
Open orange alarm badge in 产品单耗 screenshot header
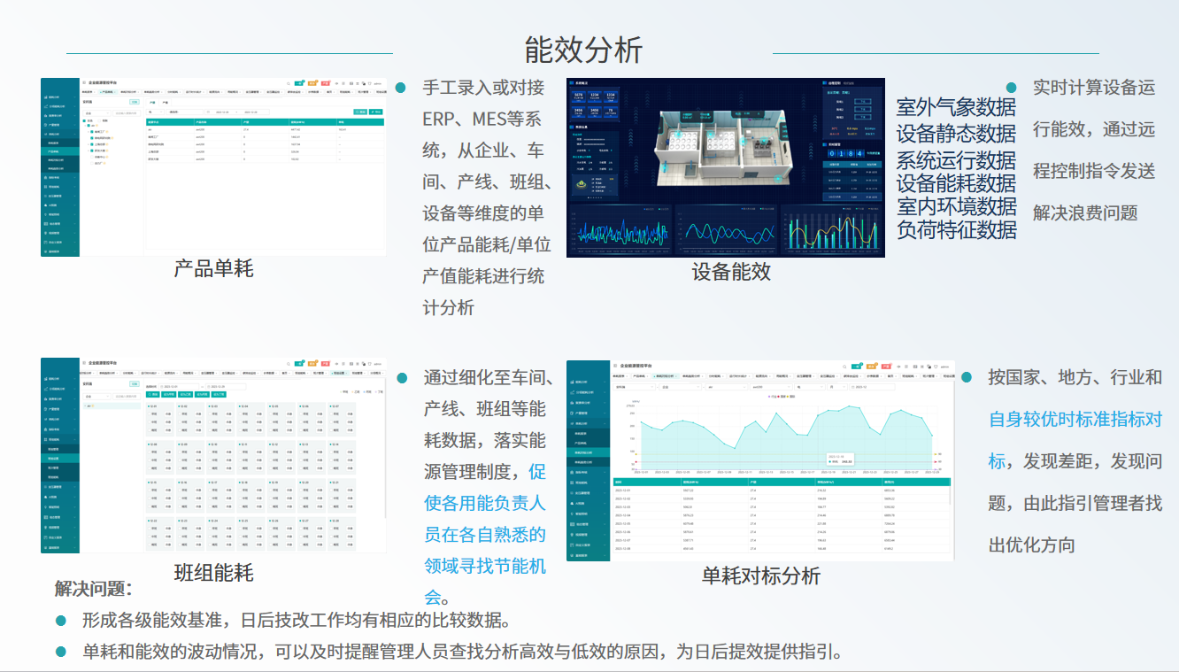pos(312,82)
